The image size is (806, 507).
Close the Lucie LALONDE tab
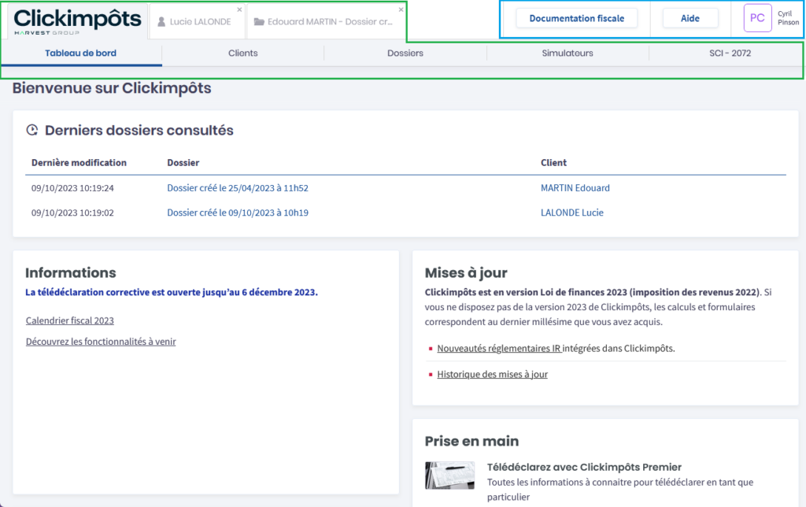point(239,9)
